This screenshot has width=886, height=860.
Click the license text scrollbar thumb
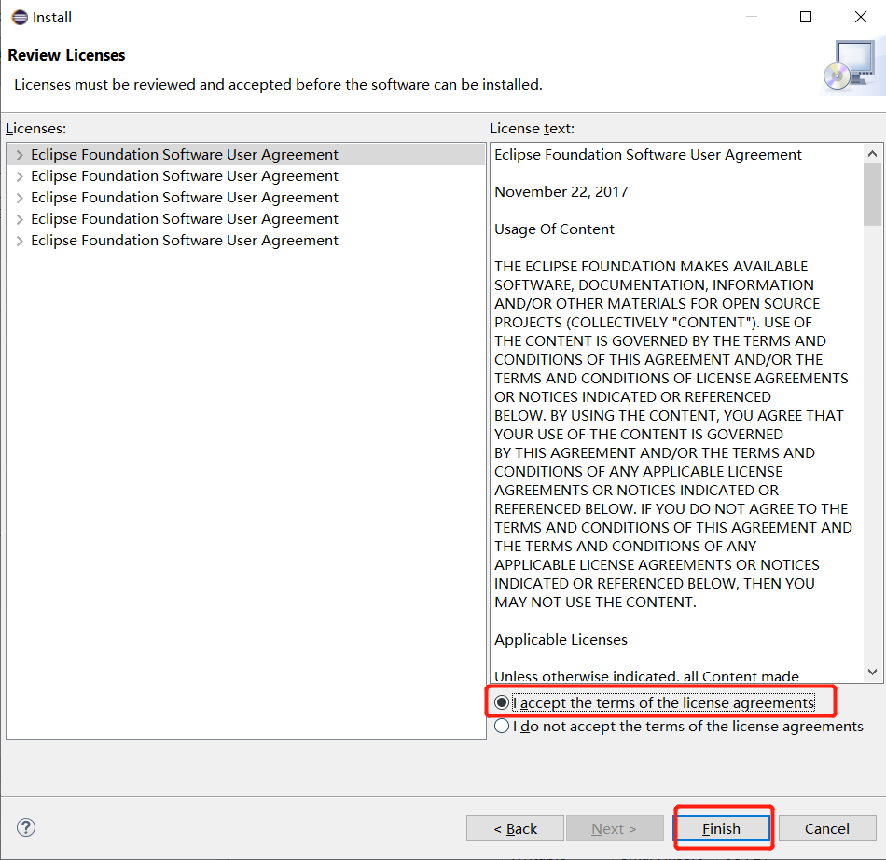tap(872, 194)
